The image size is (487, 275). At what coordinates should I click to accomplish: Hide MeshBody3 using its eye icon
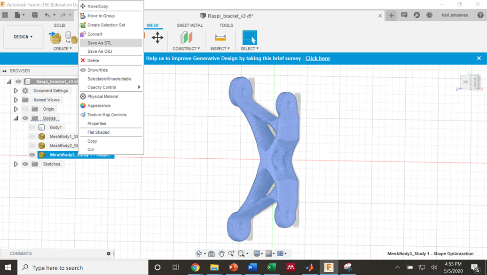click(32, 155)
